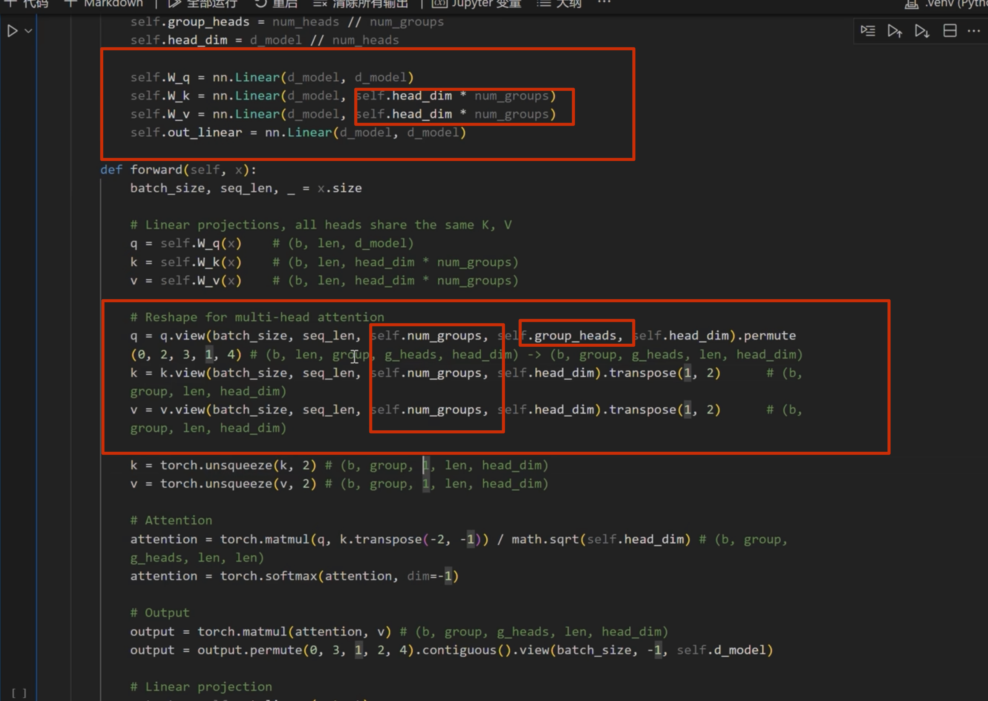The width and height of the screenshot is (988, 701).
Task: Click the empty execution count brackets
Action: point(19,693)
